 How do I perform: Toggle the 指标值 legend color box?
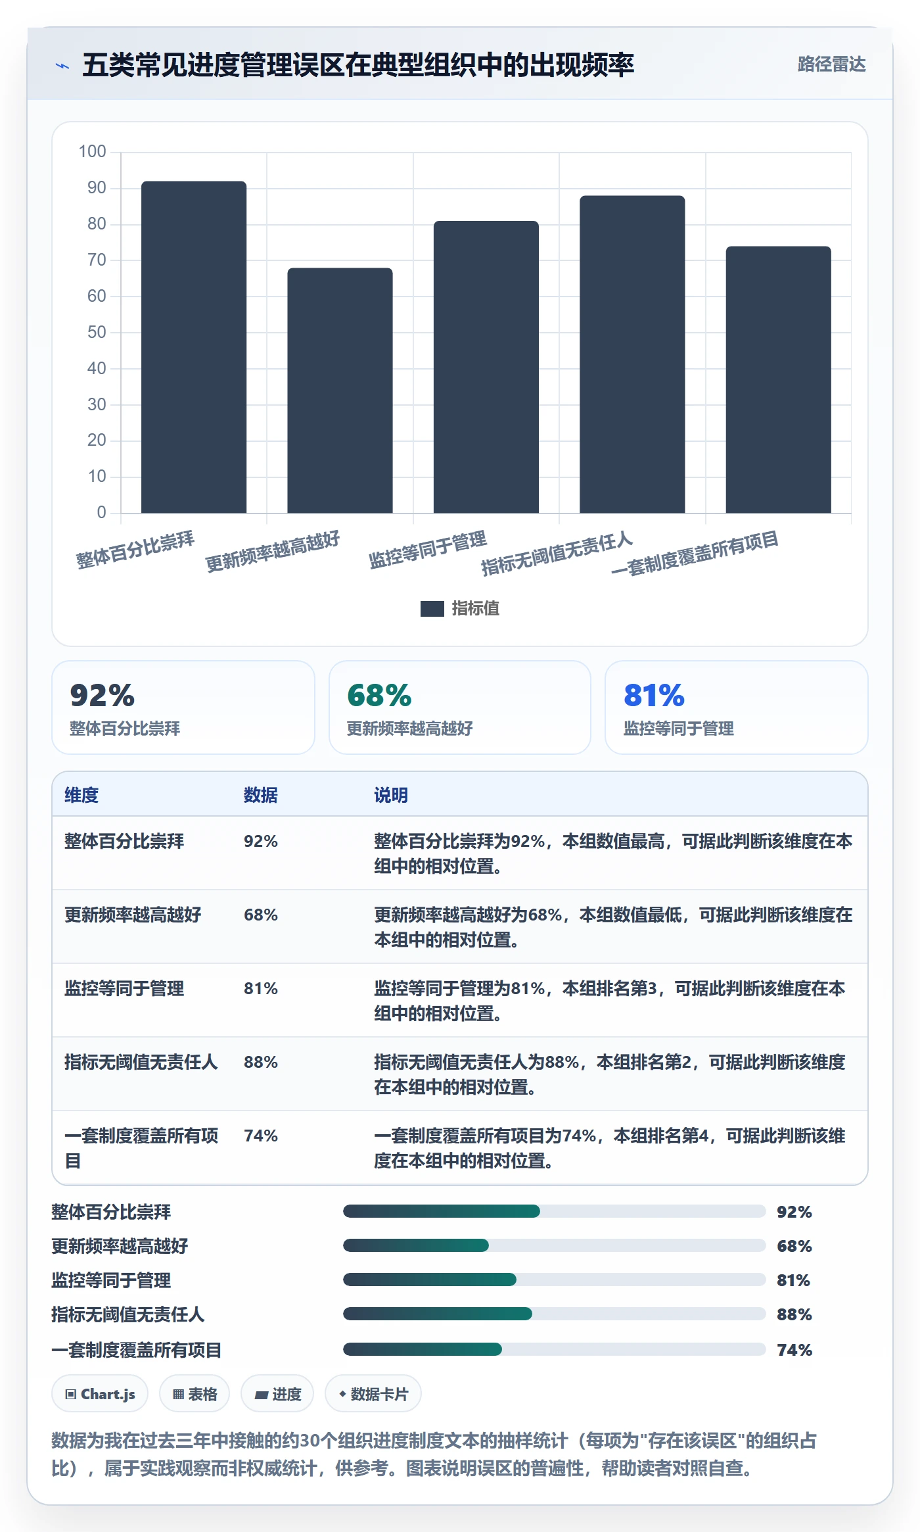[x=432, y=609]
